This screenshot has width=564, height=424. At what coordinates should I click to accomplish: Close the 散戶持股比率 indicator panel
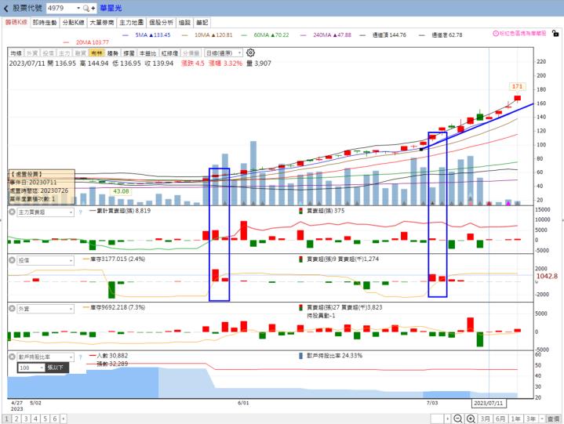click(x=12, y=357)
